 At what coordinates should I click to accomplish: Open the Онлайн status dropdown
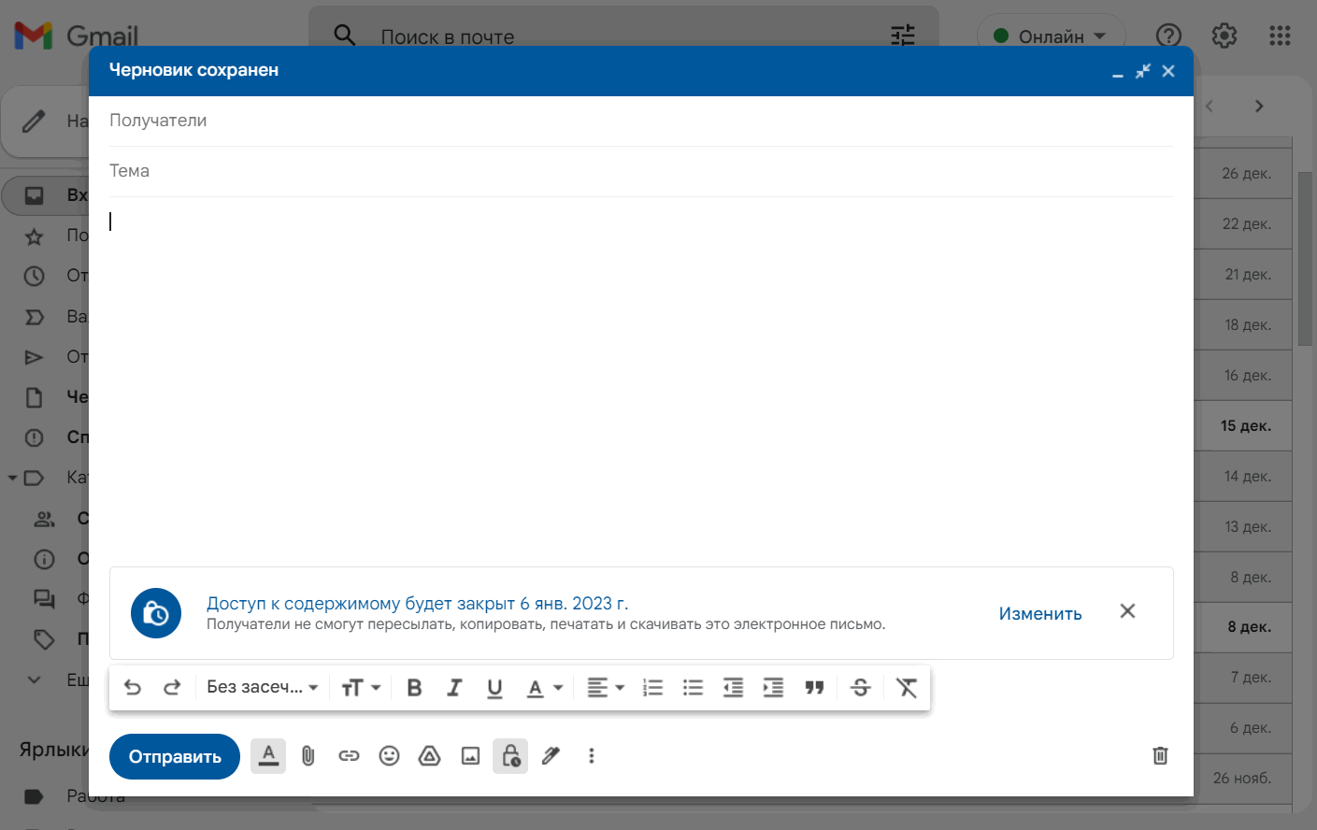click(x=1052, y=36)
